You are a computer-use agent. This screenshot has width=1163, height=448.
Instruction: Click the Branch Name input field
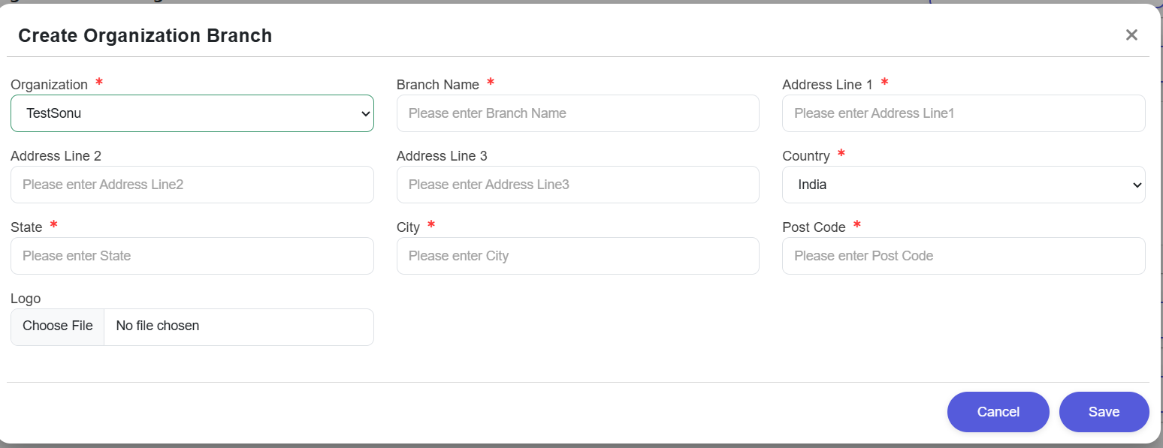point(578,113)
